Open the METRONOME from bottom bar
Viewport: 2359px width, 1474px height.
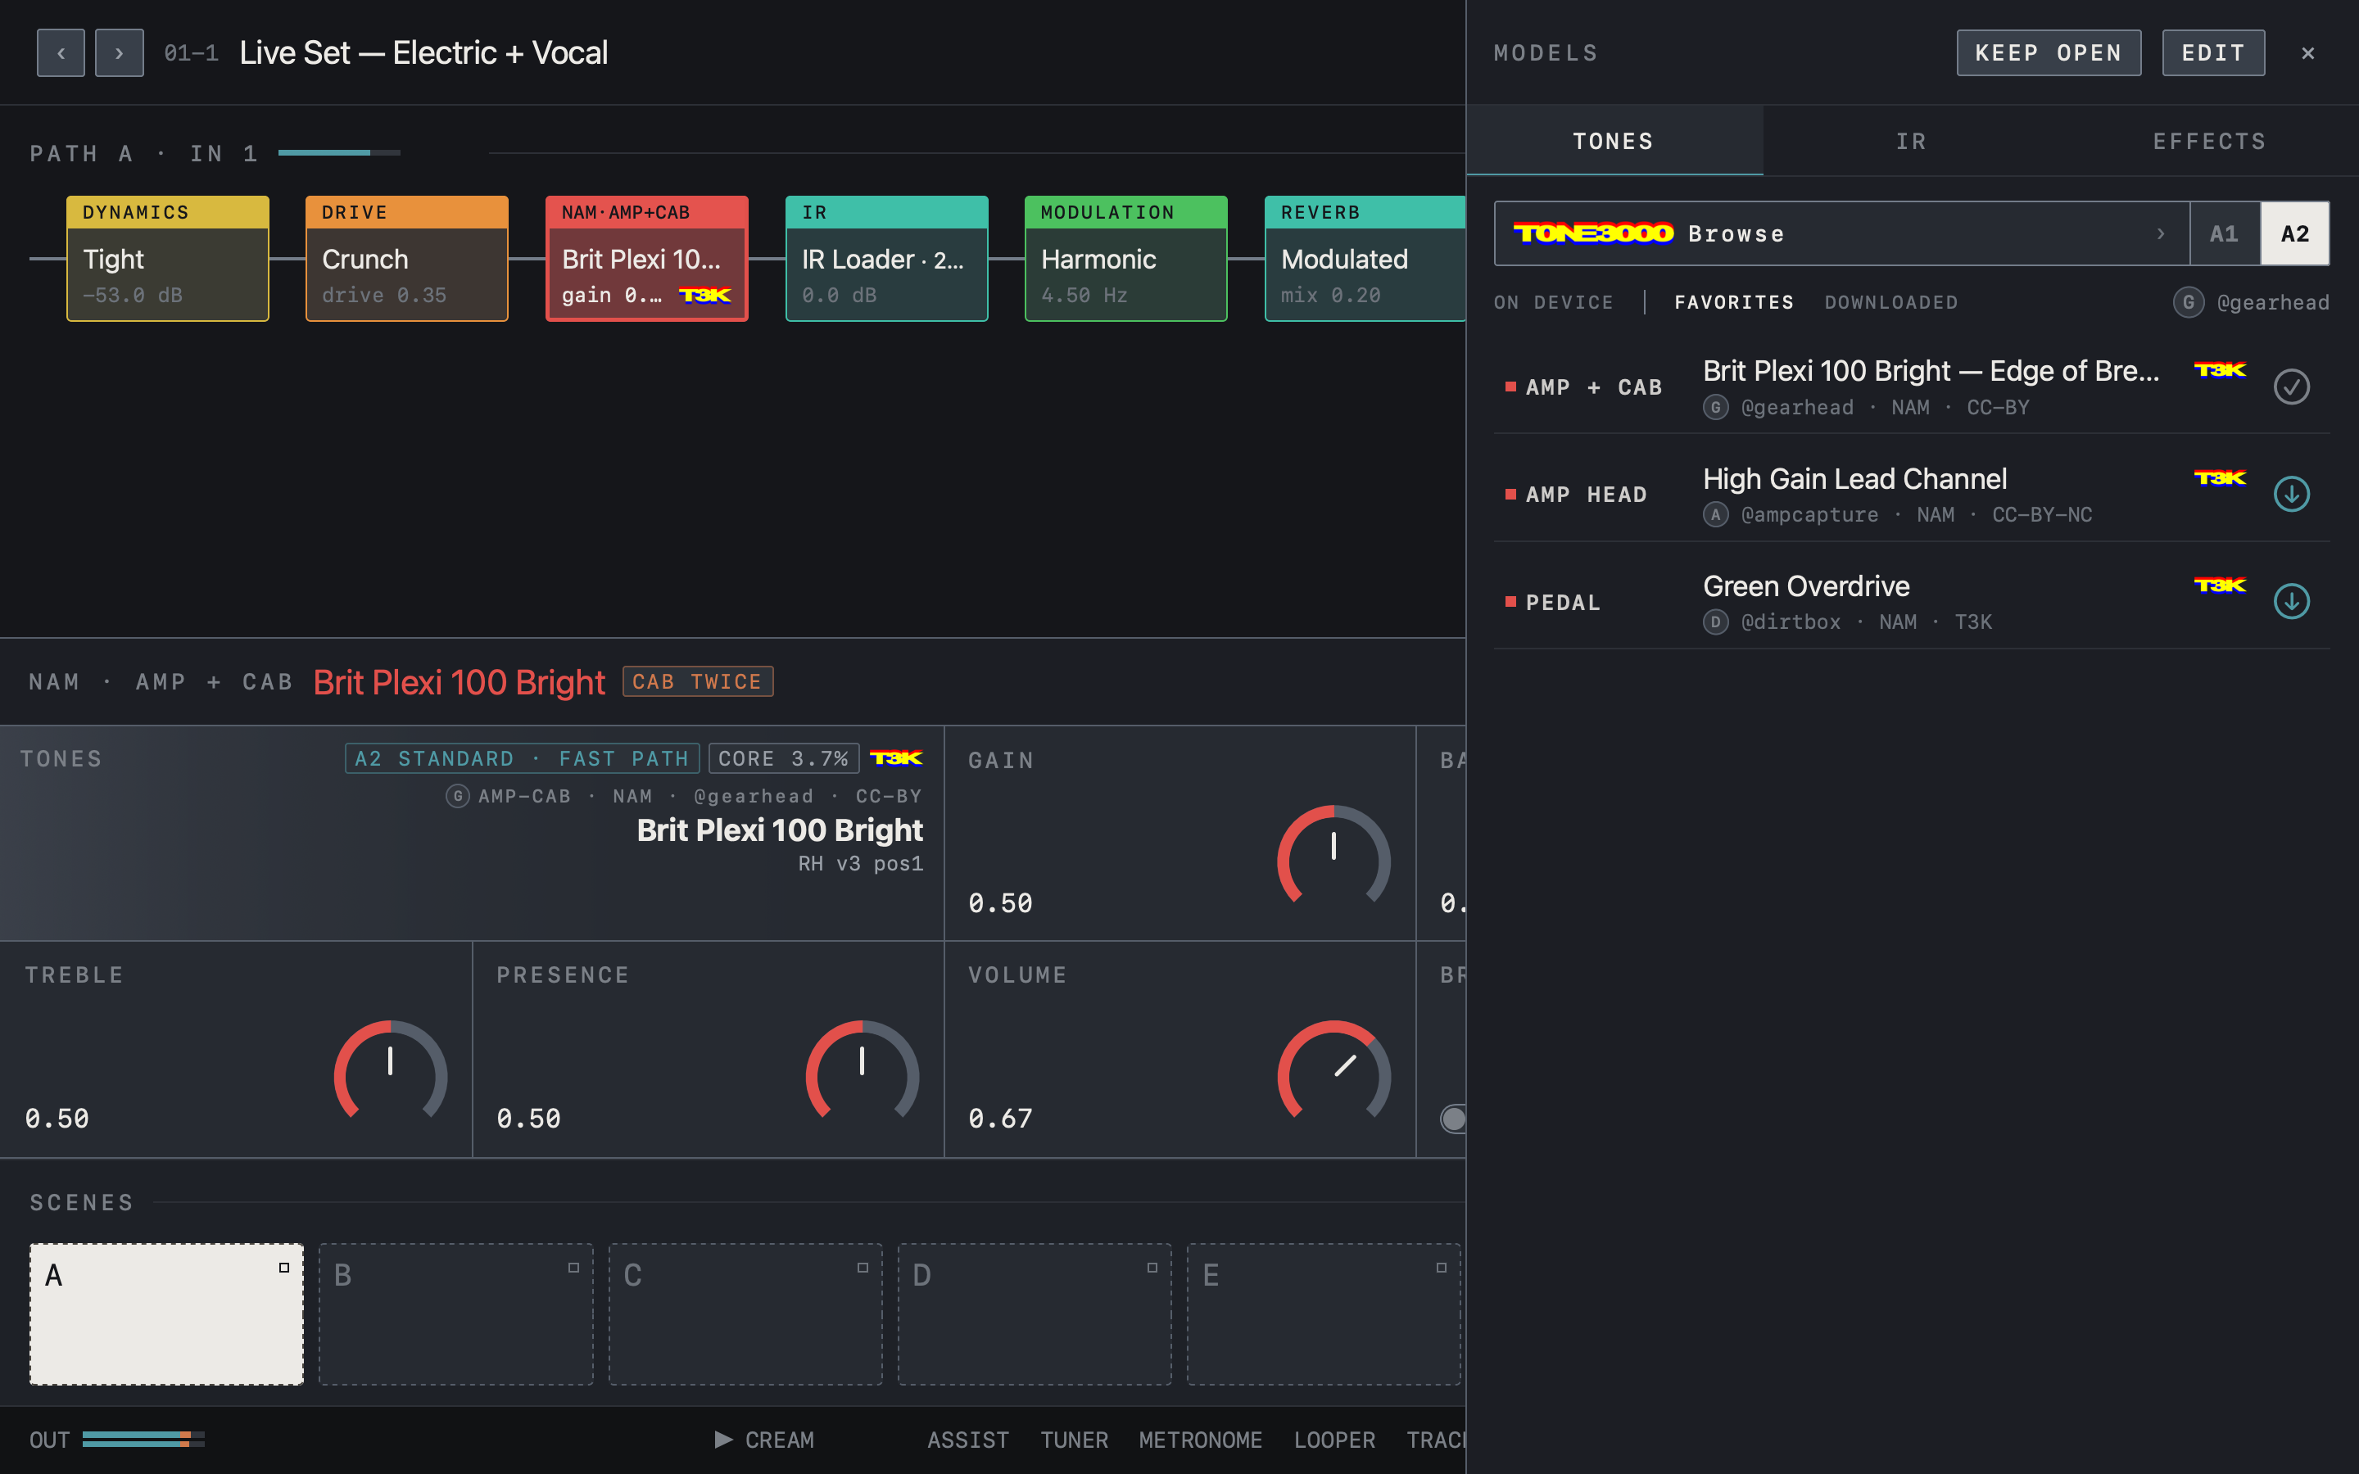[x=1200, y=1439]
